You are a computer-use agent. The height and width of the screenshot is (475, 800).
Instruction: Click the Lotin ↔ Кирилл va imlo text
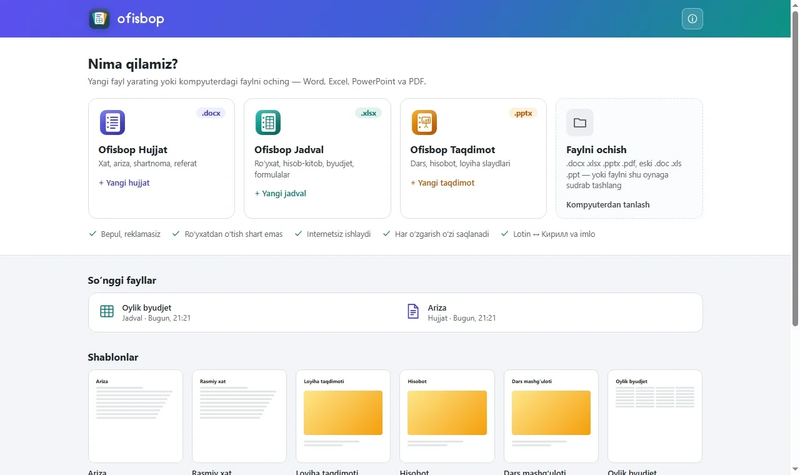click(554, 234)
